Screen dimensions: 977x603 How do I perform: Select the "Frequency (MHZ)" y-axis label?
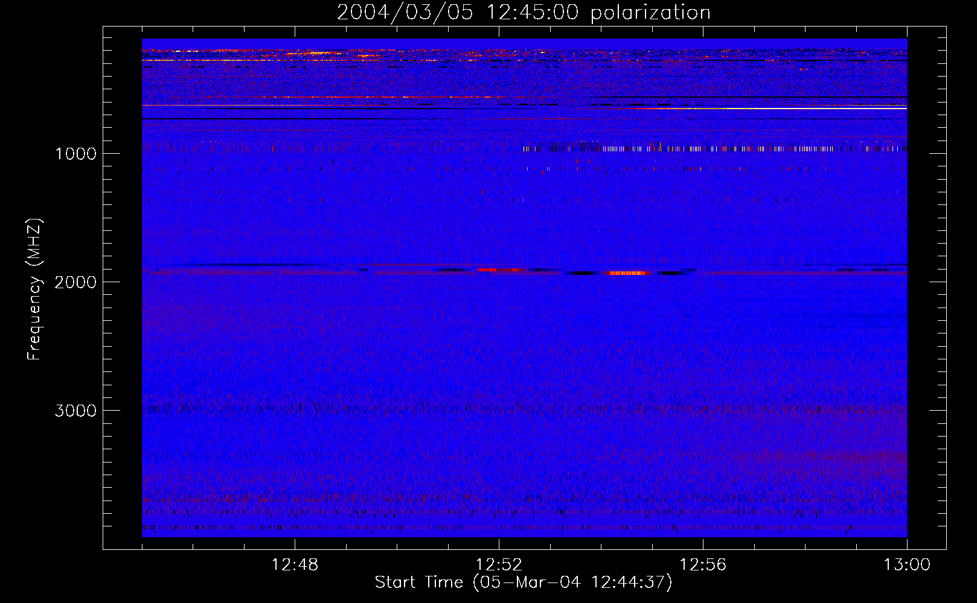coord(34,289)
